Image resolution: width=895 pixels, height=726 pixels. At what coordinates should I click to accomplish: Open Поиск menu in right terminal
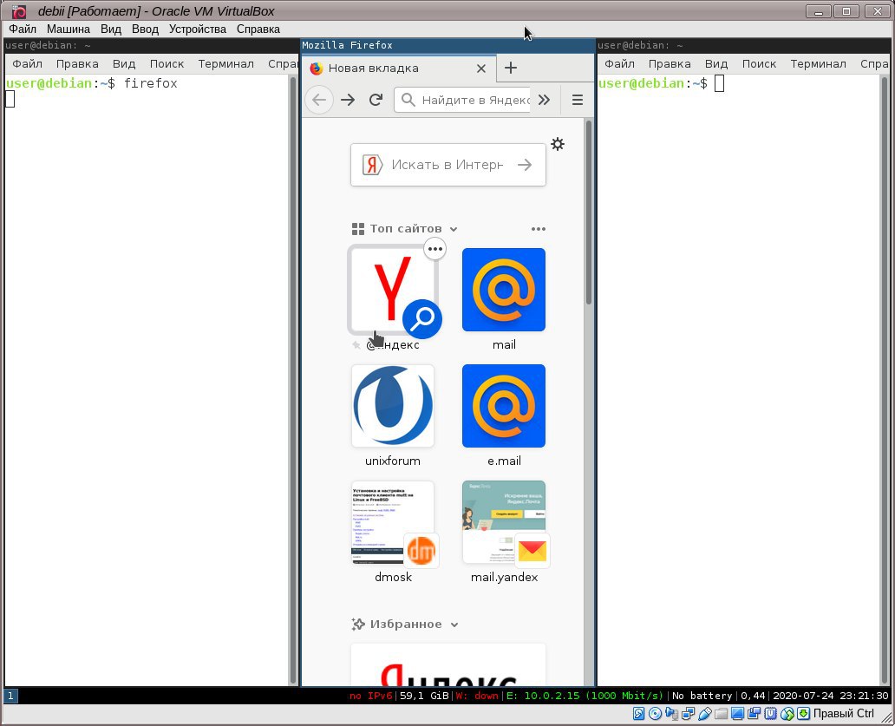(759, 64)
